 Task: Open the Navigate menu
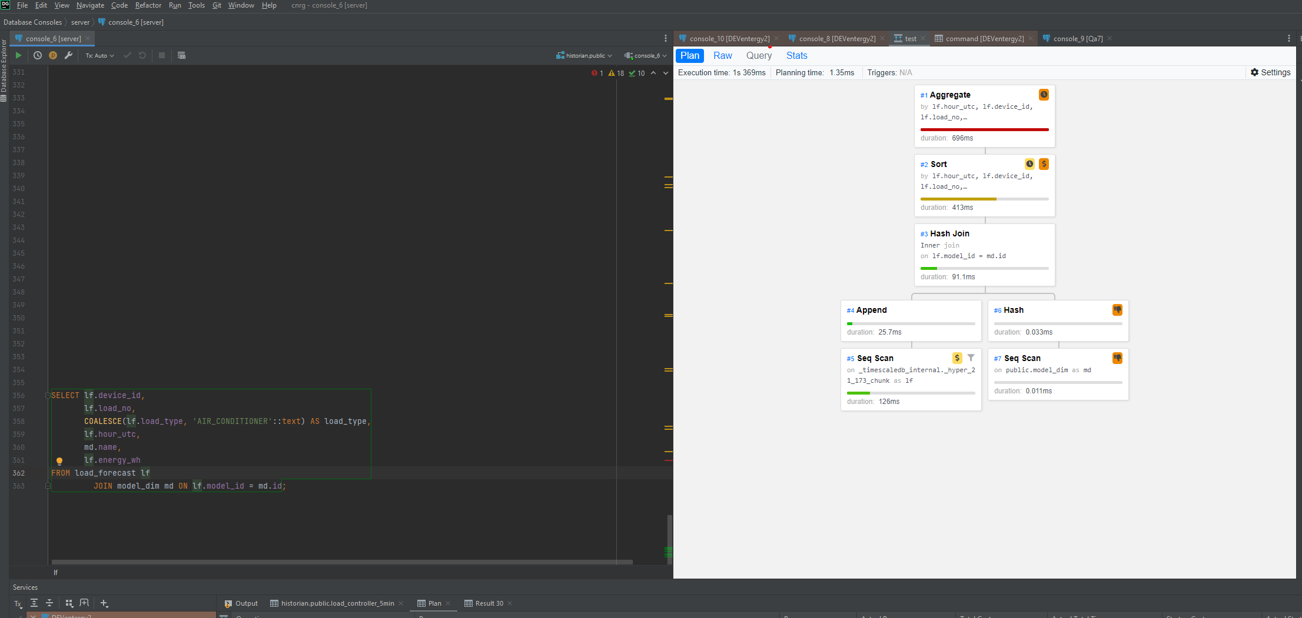90,5
